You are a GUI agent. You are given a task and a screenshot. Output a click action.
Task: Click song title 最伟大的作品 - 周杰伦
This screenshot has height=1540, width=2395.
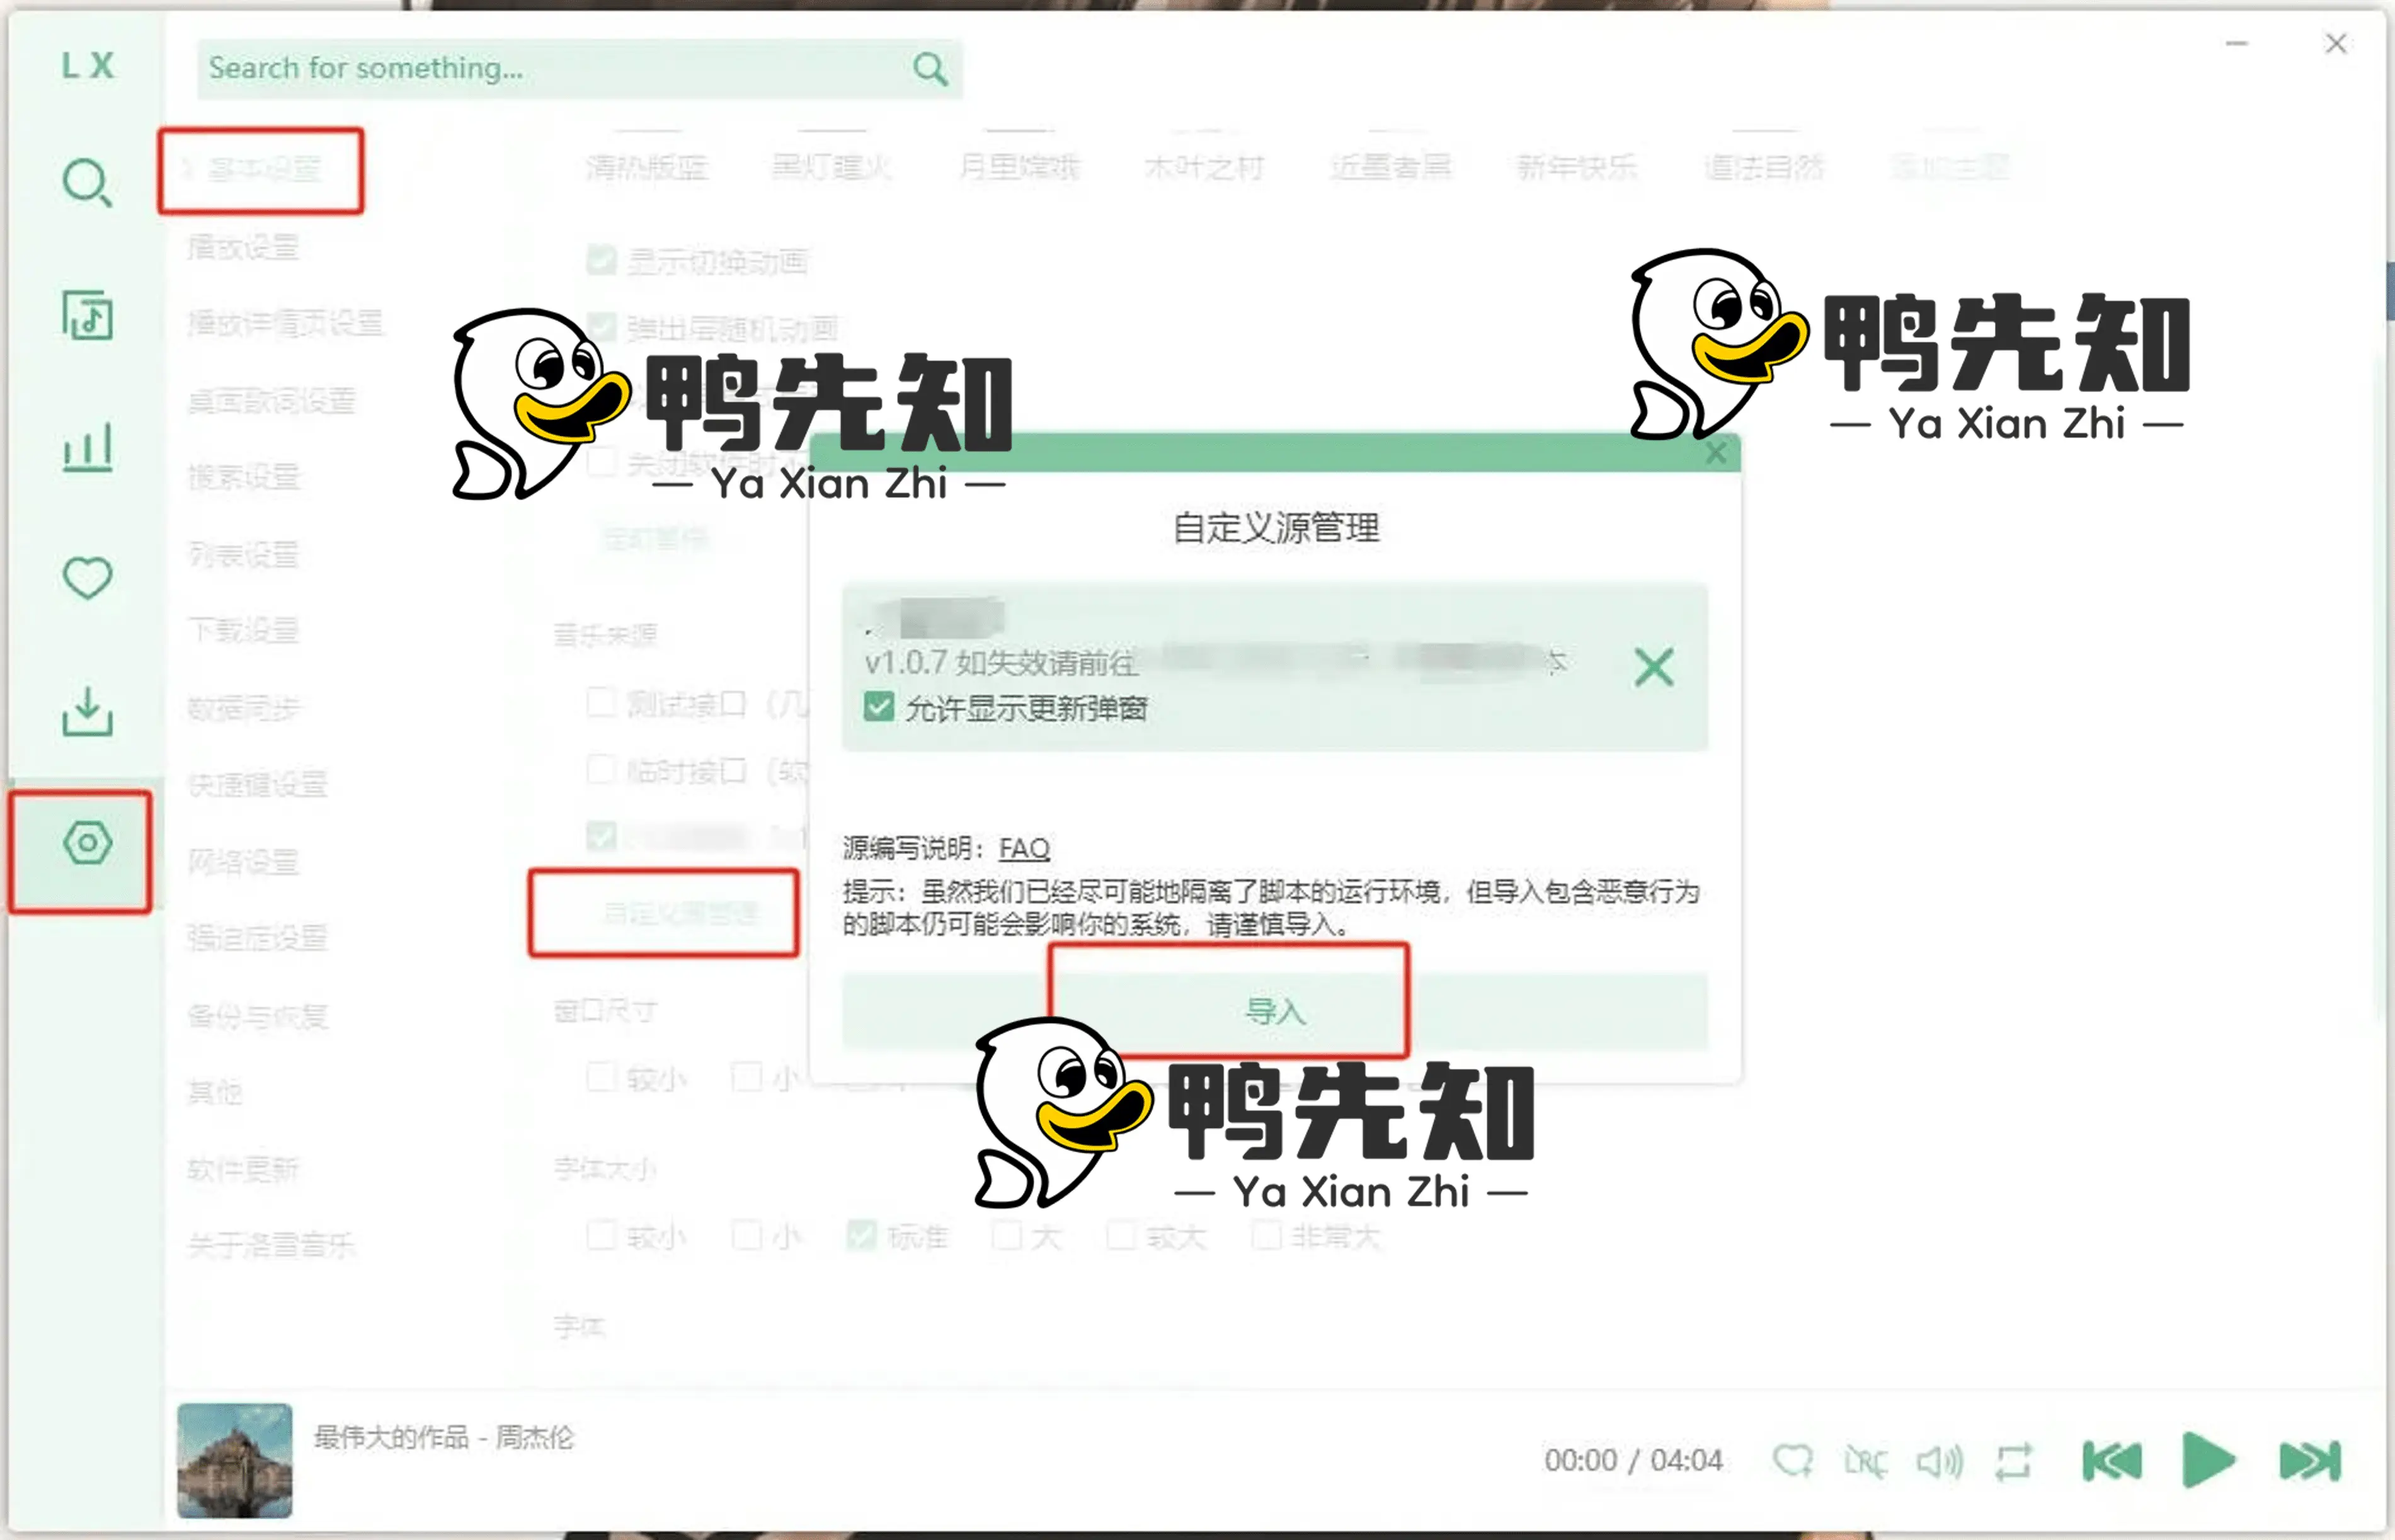tap(444, 1438)
